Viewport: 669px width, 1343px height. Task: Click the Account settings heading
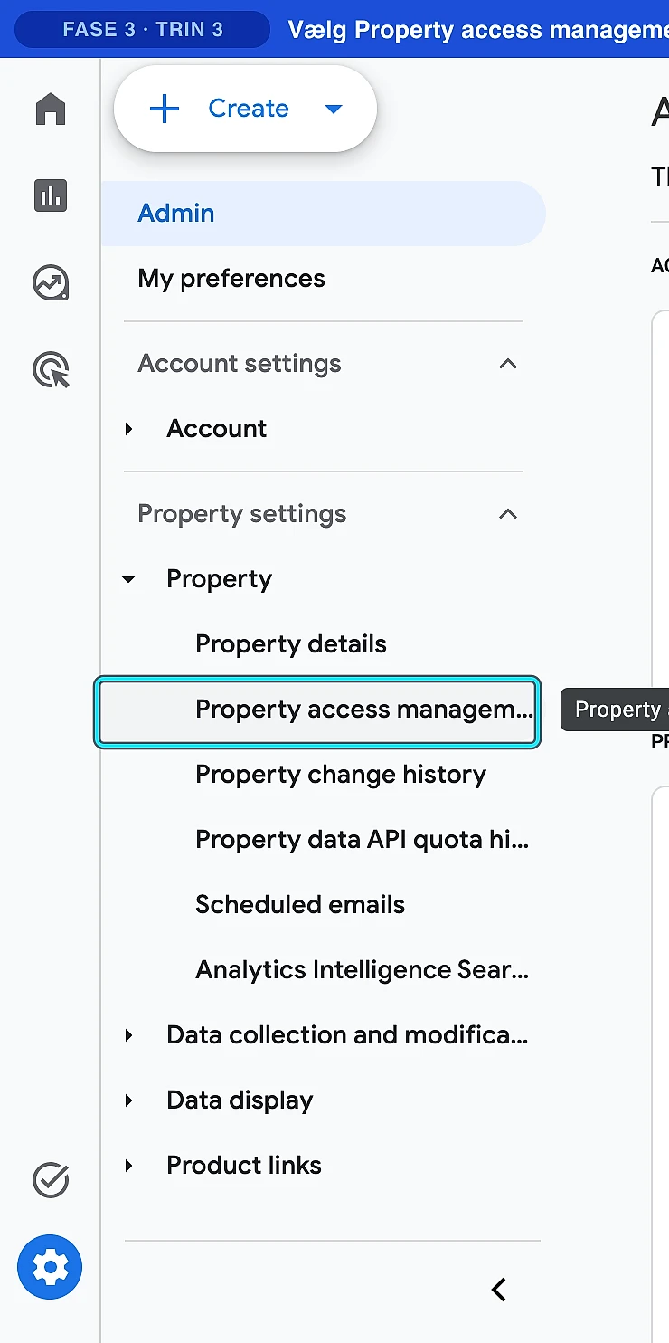[x=240, y=364]
